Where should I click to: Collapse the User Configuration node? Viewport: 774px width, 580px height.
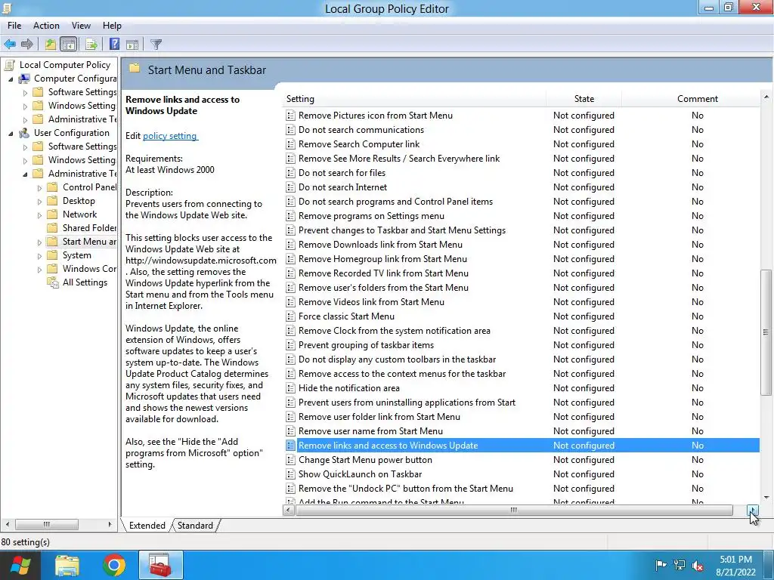[11, 133]
